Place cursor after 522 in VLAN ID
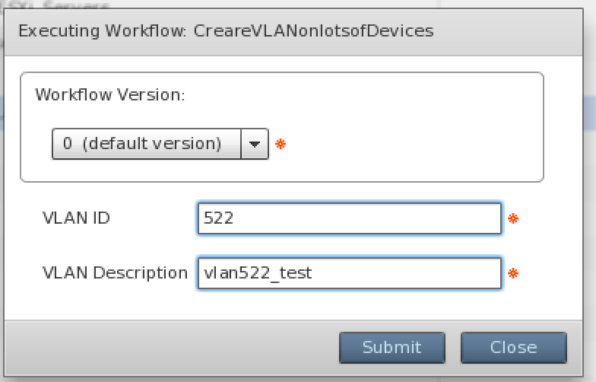The image size is (596, 382). (x=234, y=218)
